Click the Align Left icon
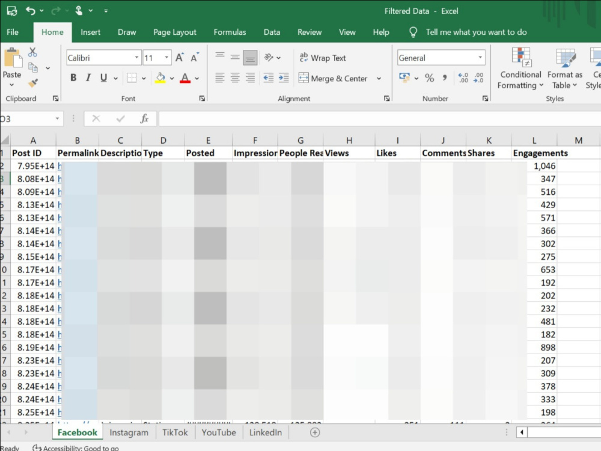Image resolution: width=601 pixels, height=451 pixels. pos(219,78)
